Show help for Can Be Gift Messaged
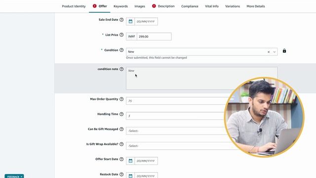316x178 pixels. pyautogui.click(x=121, y=129)
